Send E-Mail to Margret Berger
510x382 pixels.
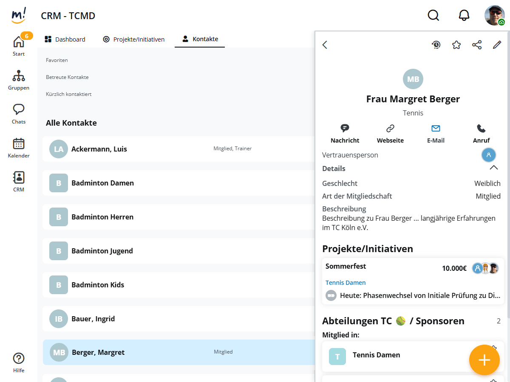tap(436, 133)
